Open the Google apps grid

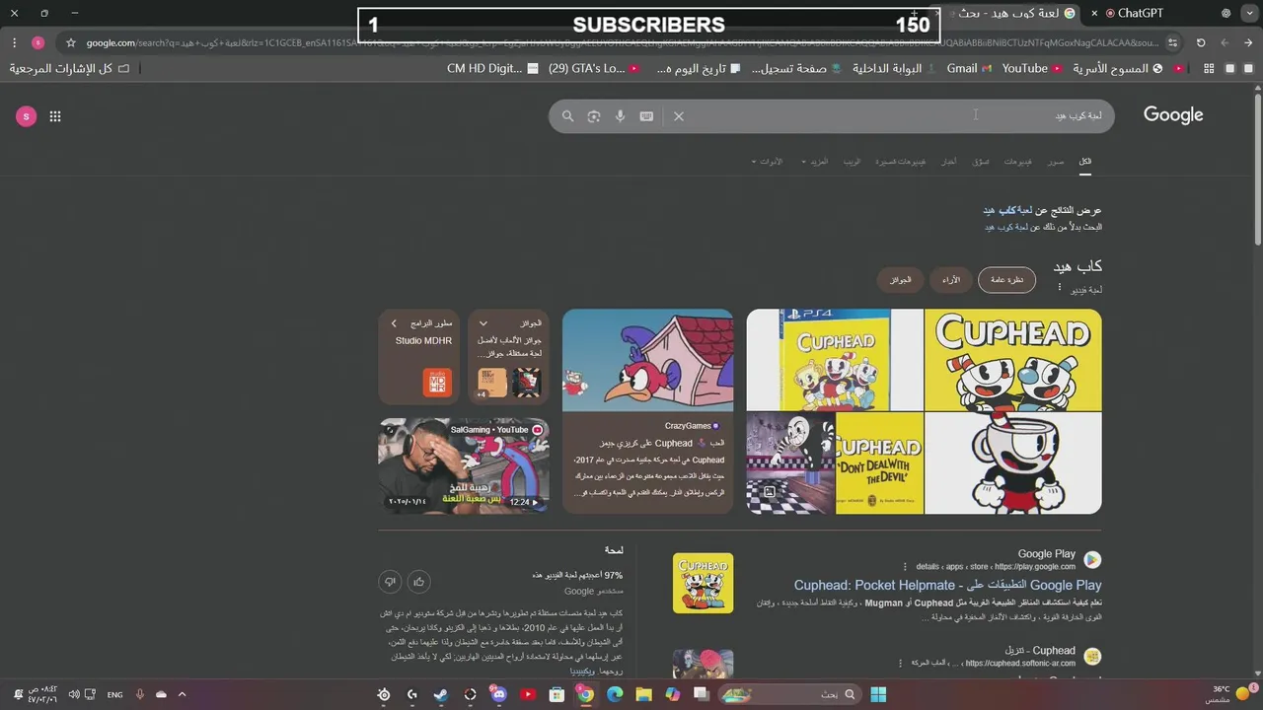pyautogui.click(x=55, y=116)
